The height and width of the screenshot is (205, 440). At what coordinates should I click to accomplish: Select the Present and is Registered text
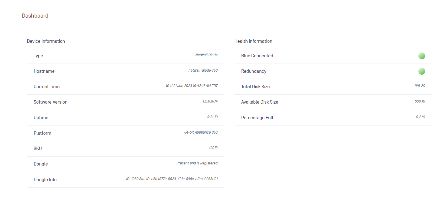coord(197,163)
